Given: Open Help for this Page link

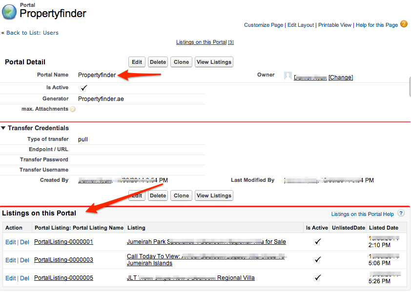Looking at the screenshot, I should (x=377, y=25).
